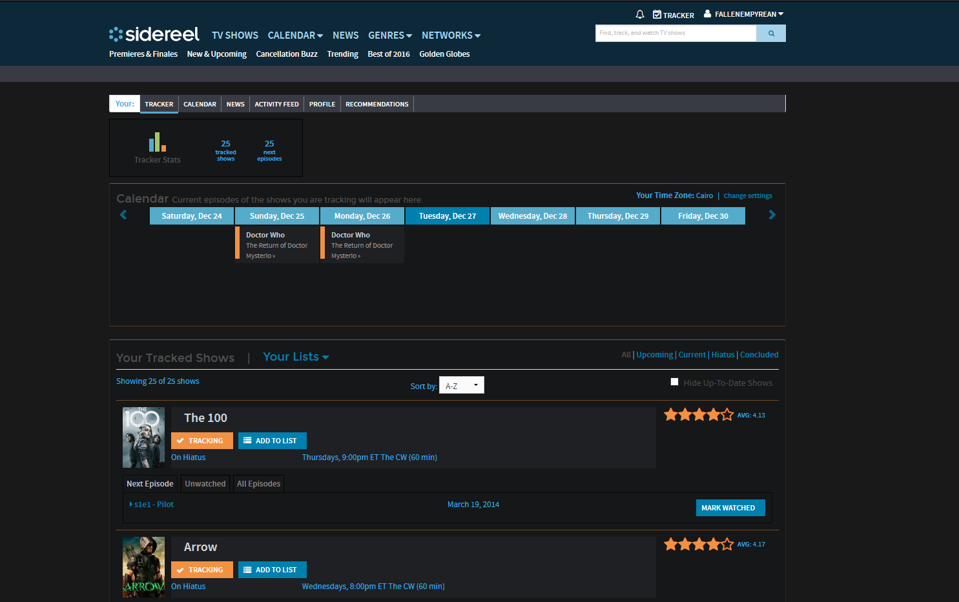Open the Sort by A-Z dropdown
Screen dimensions: 959x602
pyautogui.click(x=461, y=385)
